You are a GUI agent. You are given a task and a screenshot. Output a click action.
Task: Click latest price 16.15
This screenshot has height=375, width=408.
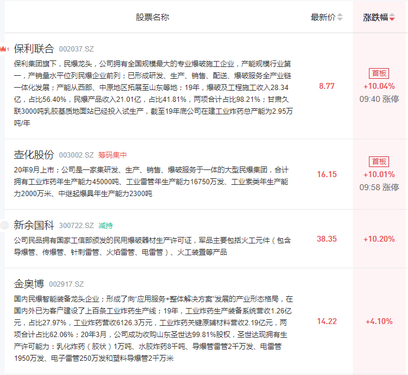click(327, 174)
